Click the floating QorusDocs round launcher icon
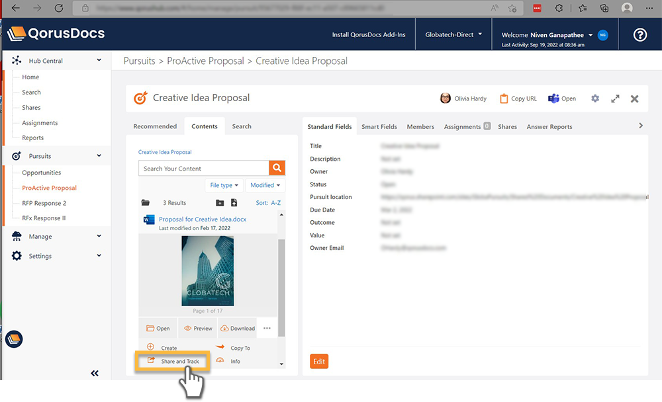Viewport: 662px width, 402px height. pyautogui.click(x=14, y=339)
